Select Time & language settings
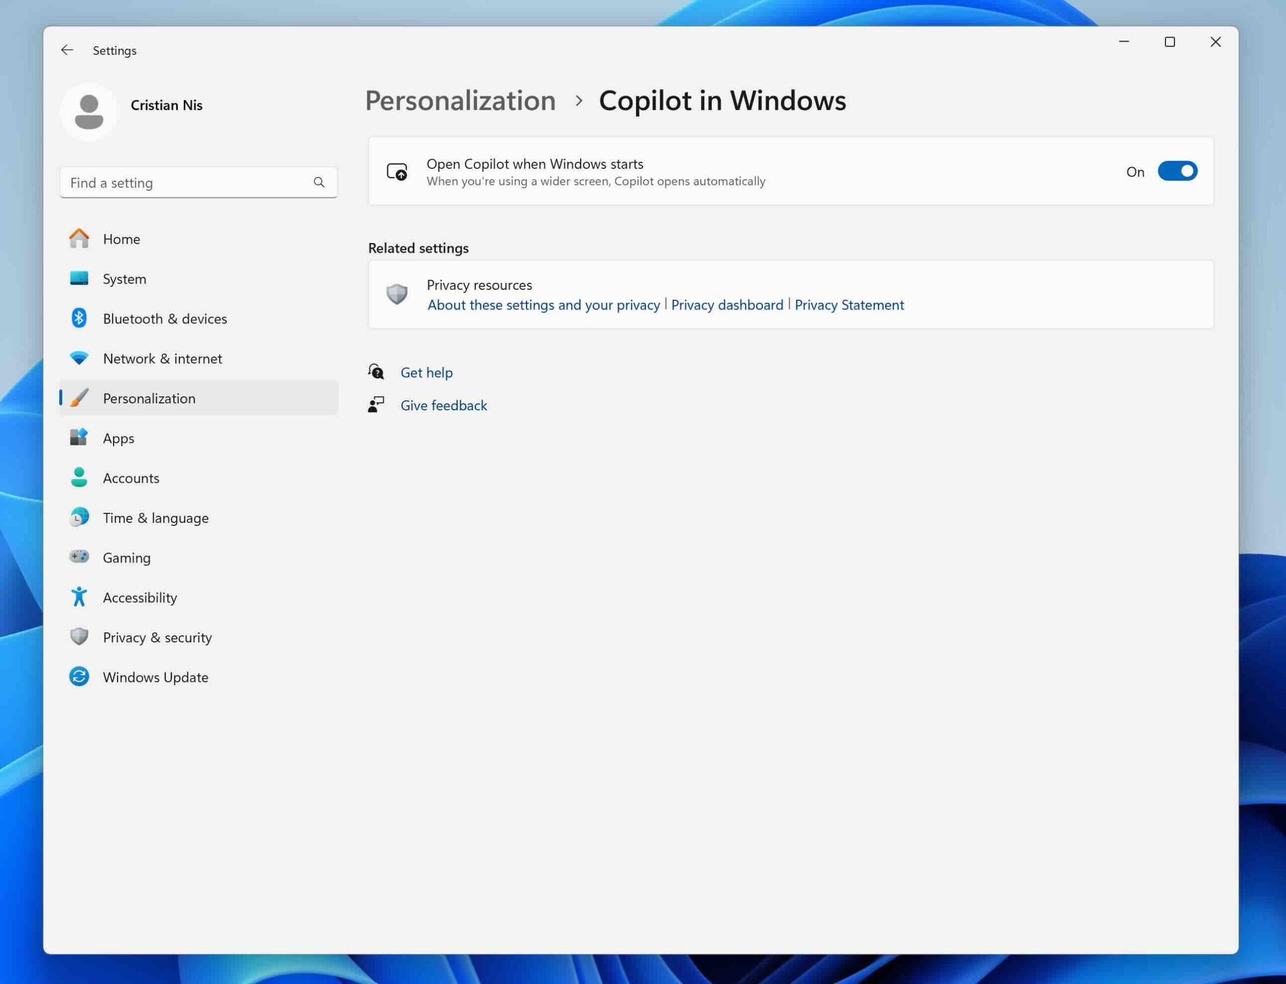 [x=155, y=517]
